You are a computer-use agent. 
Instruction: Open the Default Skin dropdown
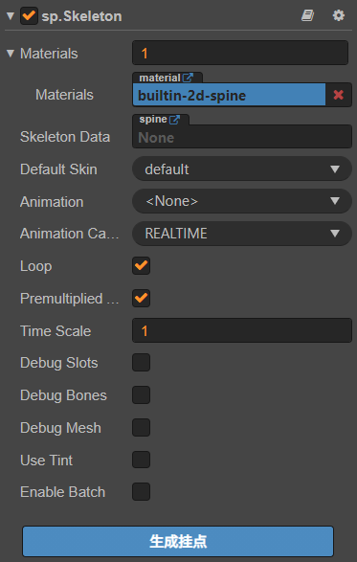click(x=242, y=169)
